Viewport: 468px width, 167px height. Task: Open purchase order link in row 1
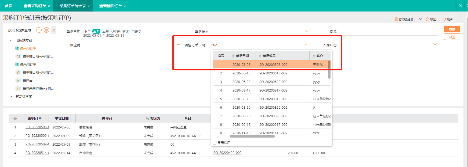point(37,127)
